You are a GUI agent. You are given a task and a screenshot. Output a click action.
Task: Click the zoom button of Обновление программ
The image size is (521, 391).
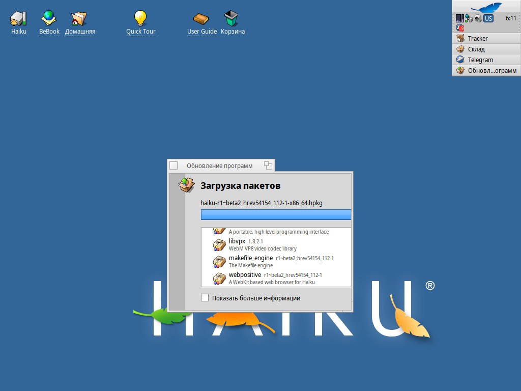point(268,165)
